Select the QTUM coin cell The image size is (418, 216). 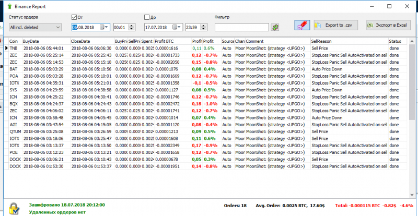click(x=15, y=131)
